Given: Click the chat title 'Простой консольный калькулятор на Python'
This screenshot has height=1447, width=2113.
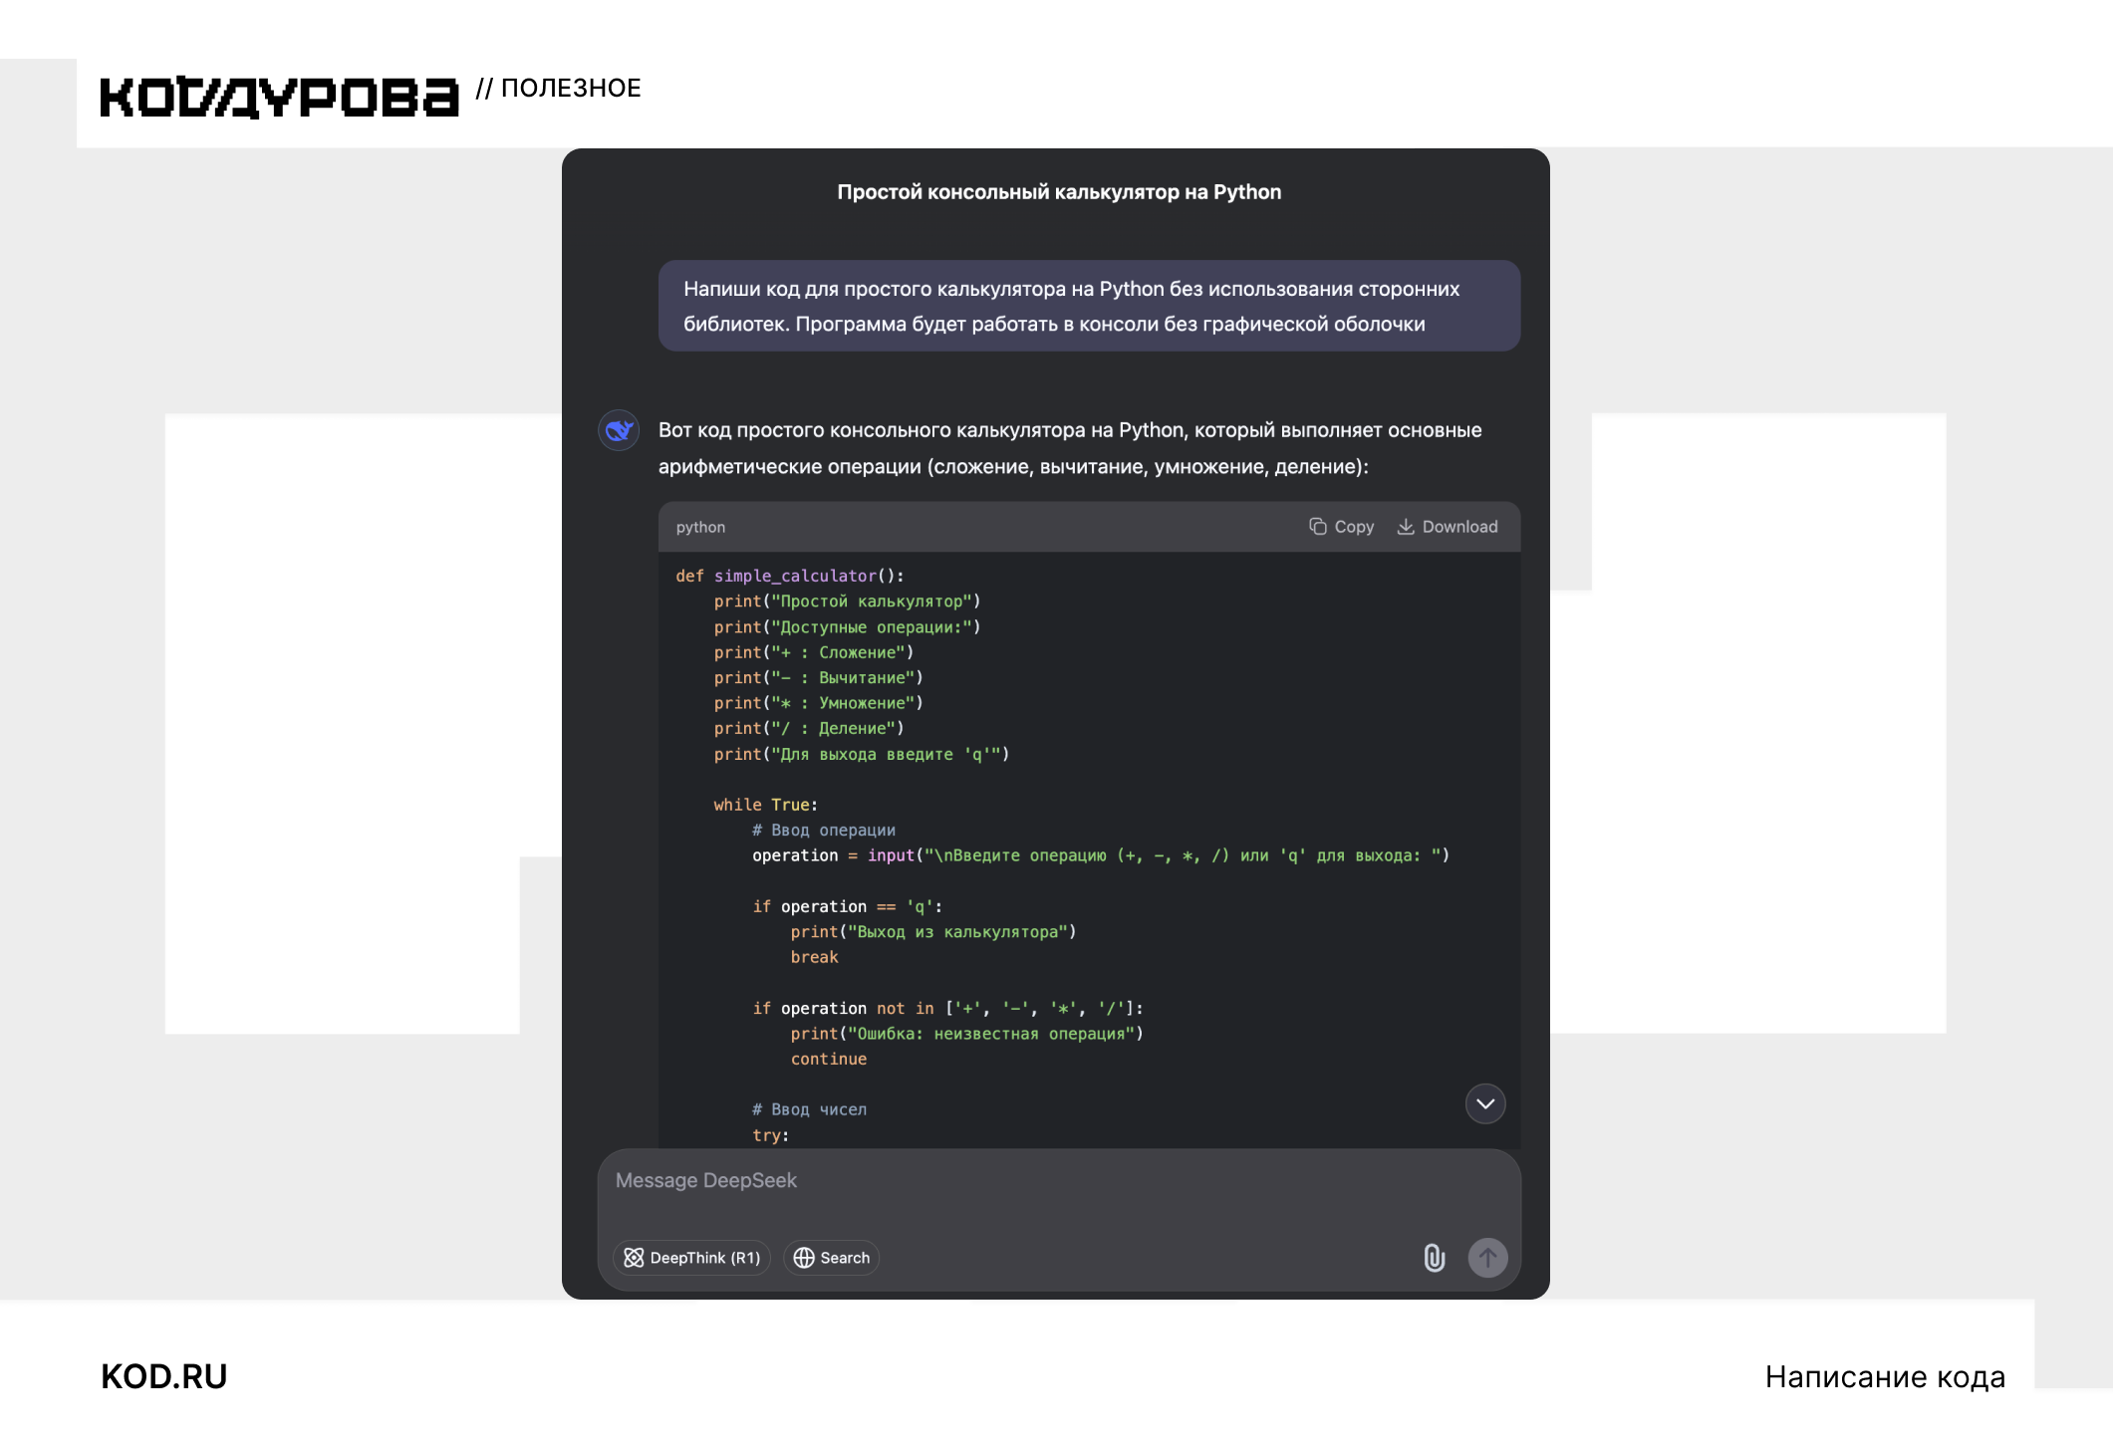Looking at the screenshot, I should [1059, 192].
